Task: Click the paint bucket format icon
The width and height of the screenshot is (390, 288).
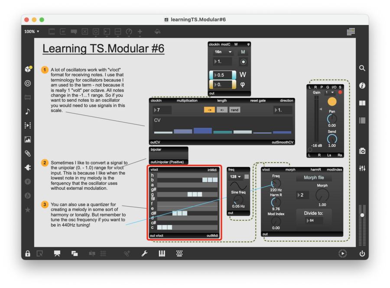Action: (x=157, y=32)
